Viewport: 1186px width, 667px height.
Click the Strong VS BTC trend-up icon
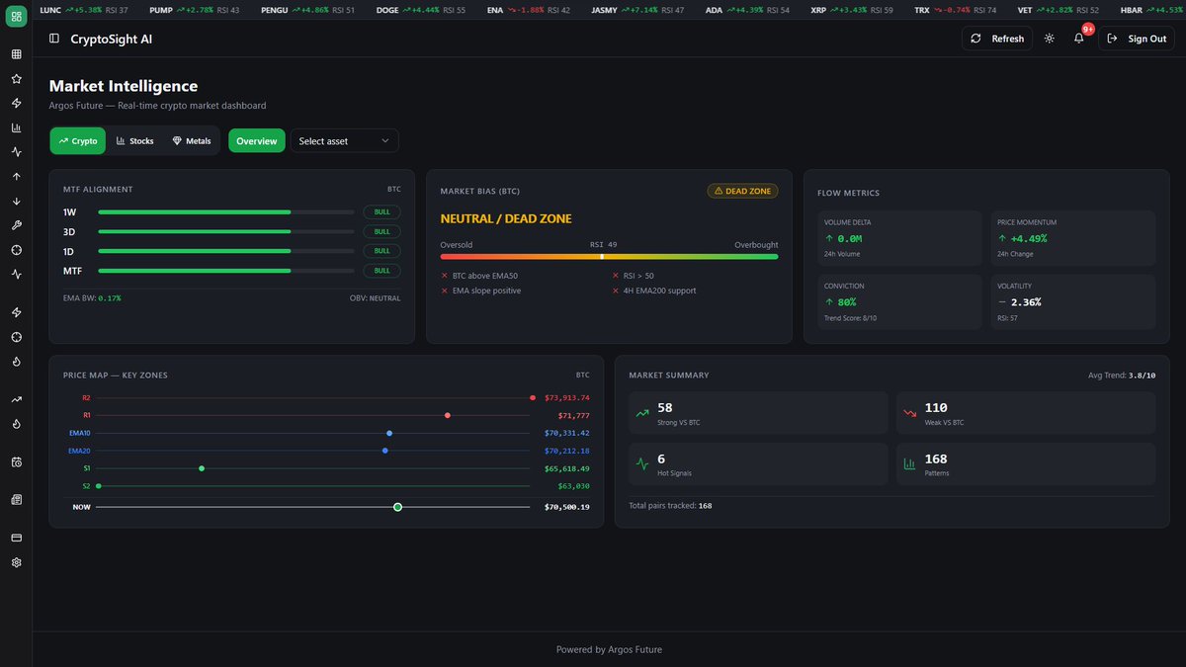tap(642, 413)
